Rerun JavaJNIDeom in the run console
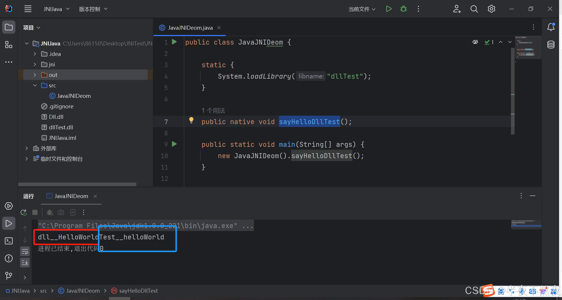Image resolution: width=562 pixels, height=300 pixels. pyautogui.click(x=23, y=212)
